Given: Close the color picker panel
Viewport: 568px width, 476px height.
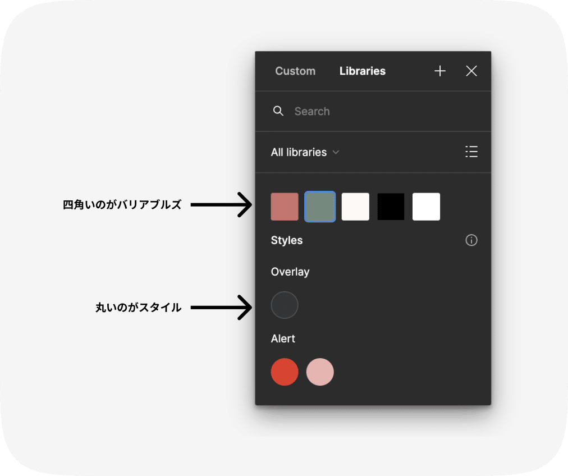Looking at the screenshot, I should (x=471, y=71).
